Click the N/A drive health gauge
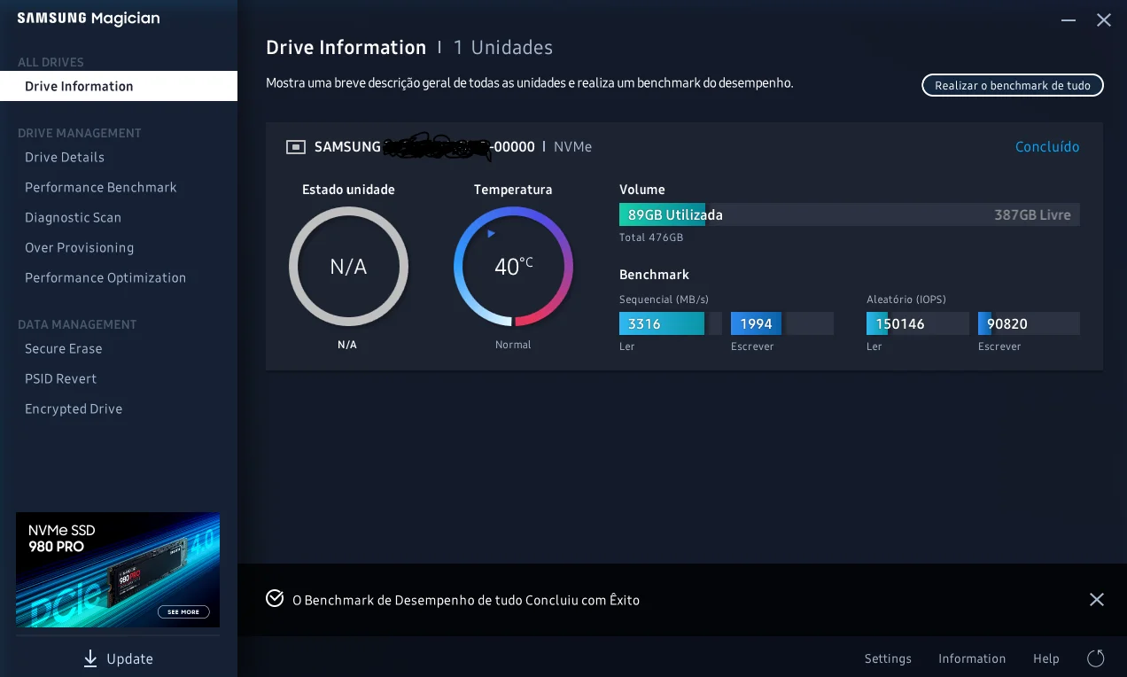The image size is (1127, 677). [348, 267]
